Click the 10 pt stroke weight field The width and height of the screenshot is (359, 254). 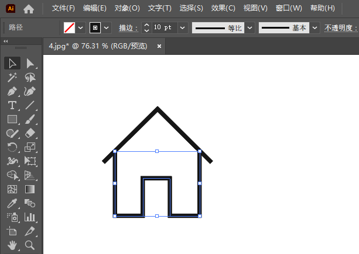click(x=165, y=28)
